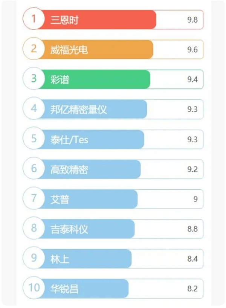
Task: Click the 8.2 score value
Action: pos(192,289)
